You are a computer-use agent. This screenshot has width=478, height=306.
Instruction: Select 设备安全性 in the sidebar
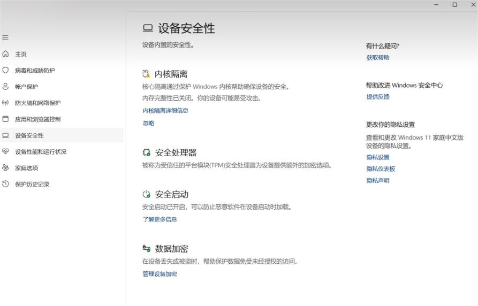point(29,135)
